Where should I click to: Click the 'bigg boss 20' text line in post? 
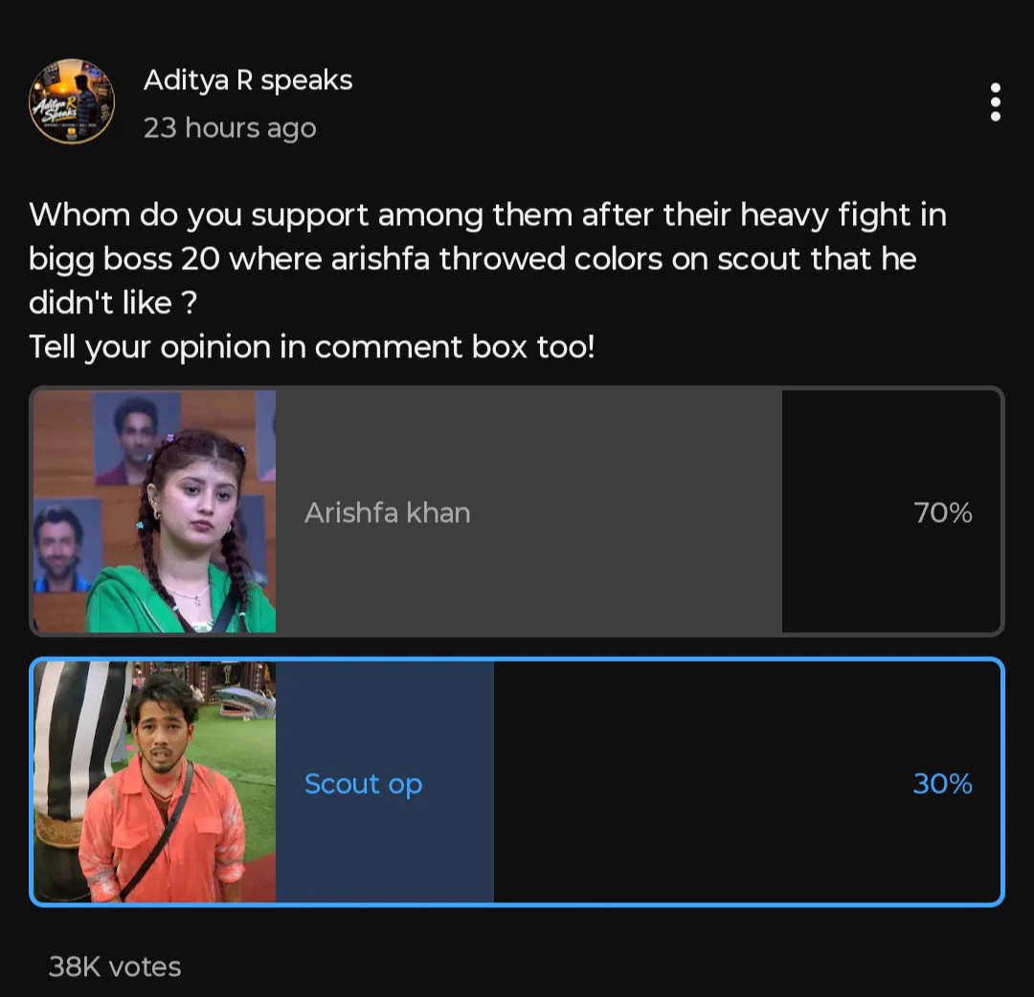point(472,259)
